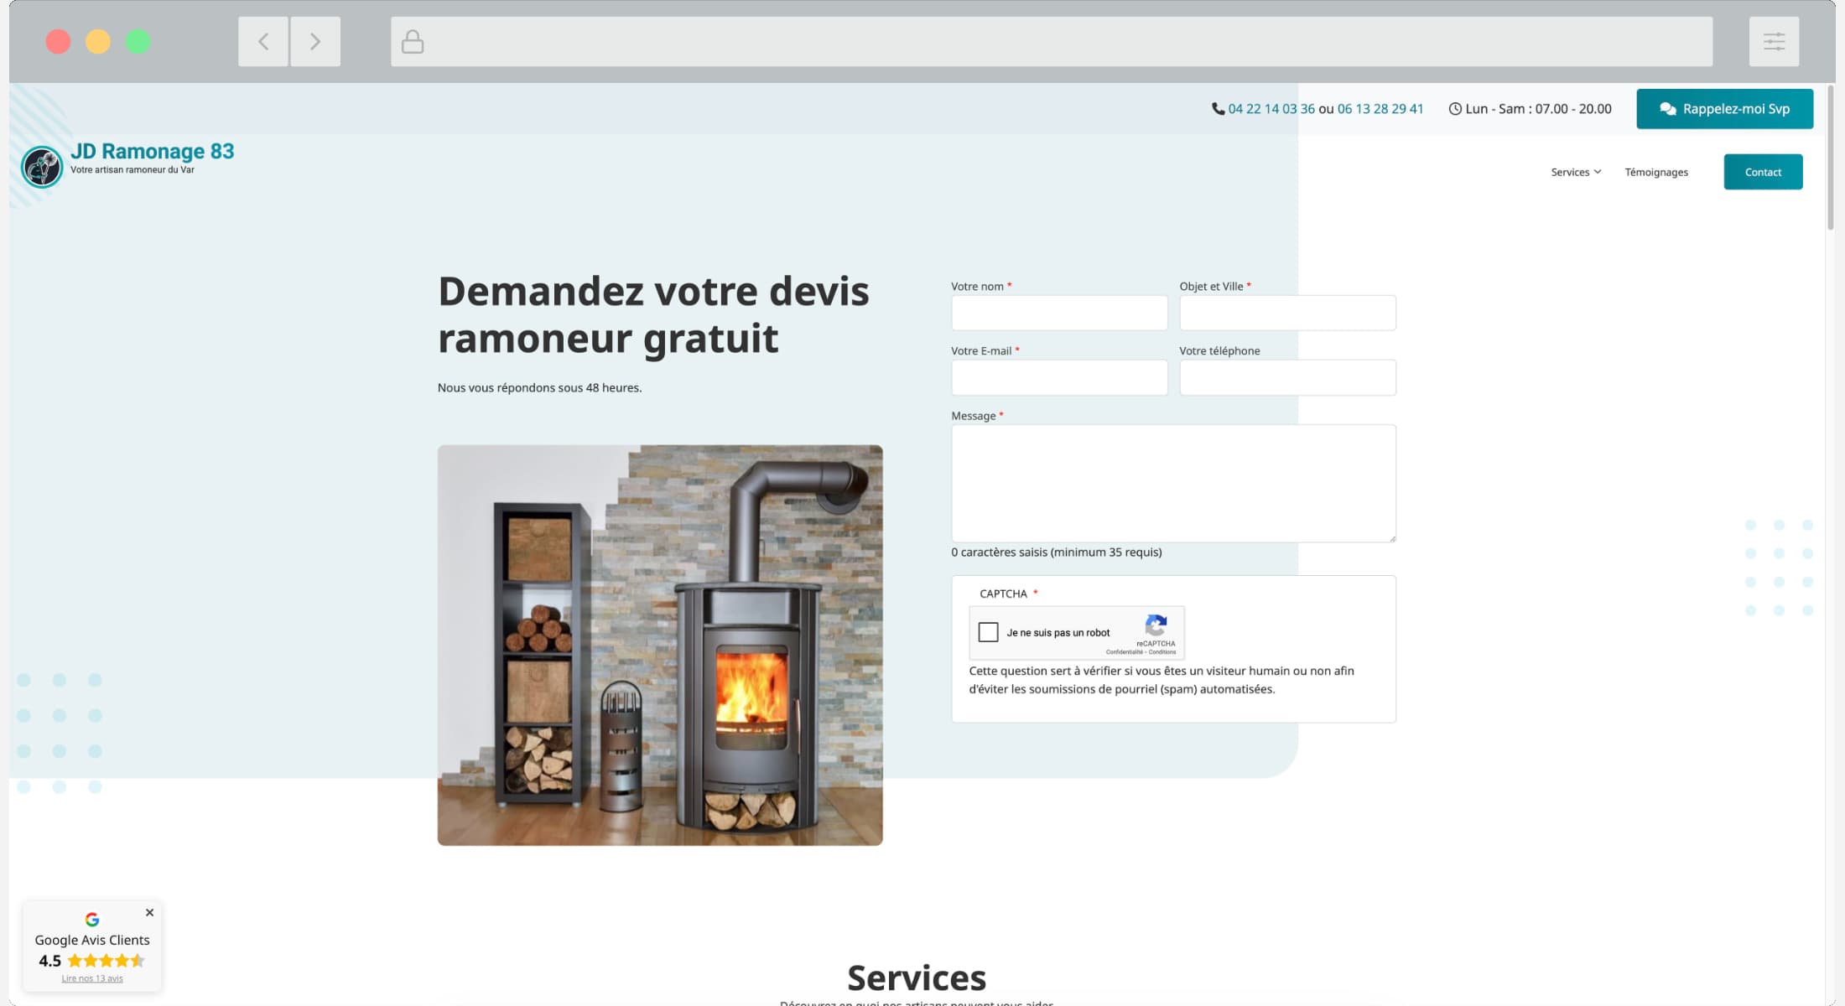Click the Contact button in navigation
Viewport: 1845px width, 1006px height.
(1762, 172)
